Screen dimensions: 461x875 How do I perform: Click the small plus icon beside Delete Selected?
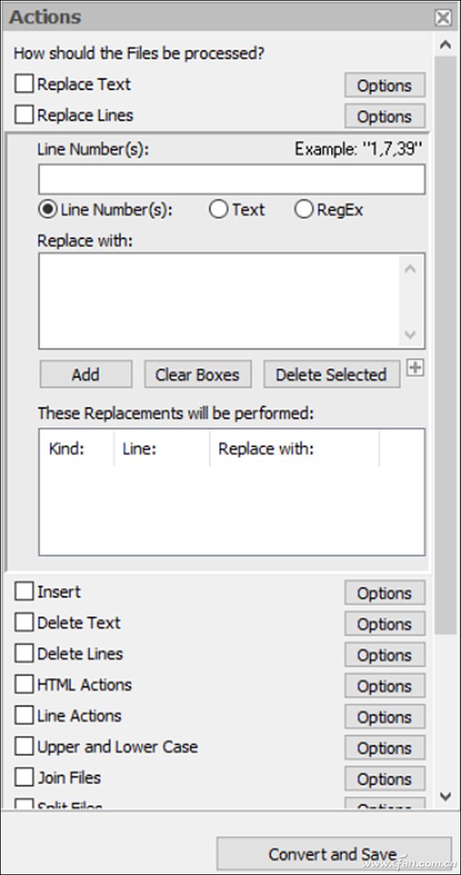pos(414,368)
